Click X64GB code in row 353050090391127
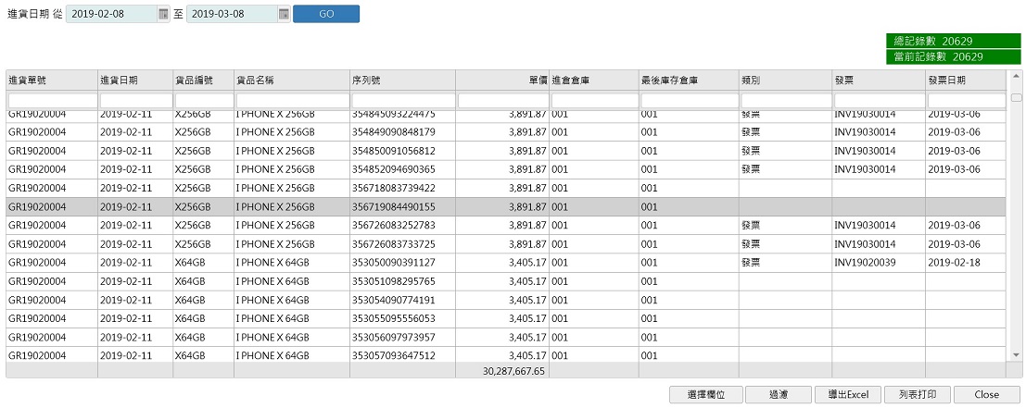The height and width of the screenshot is (408, 1026). click(x=190, y=263)
